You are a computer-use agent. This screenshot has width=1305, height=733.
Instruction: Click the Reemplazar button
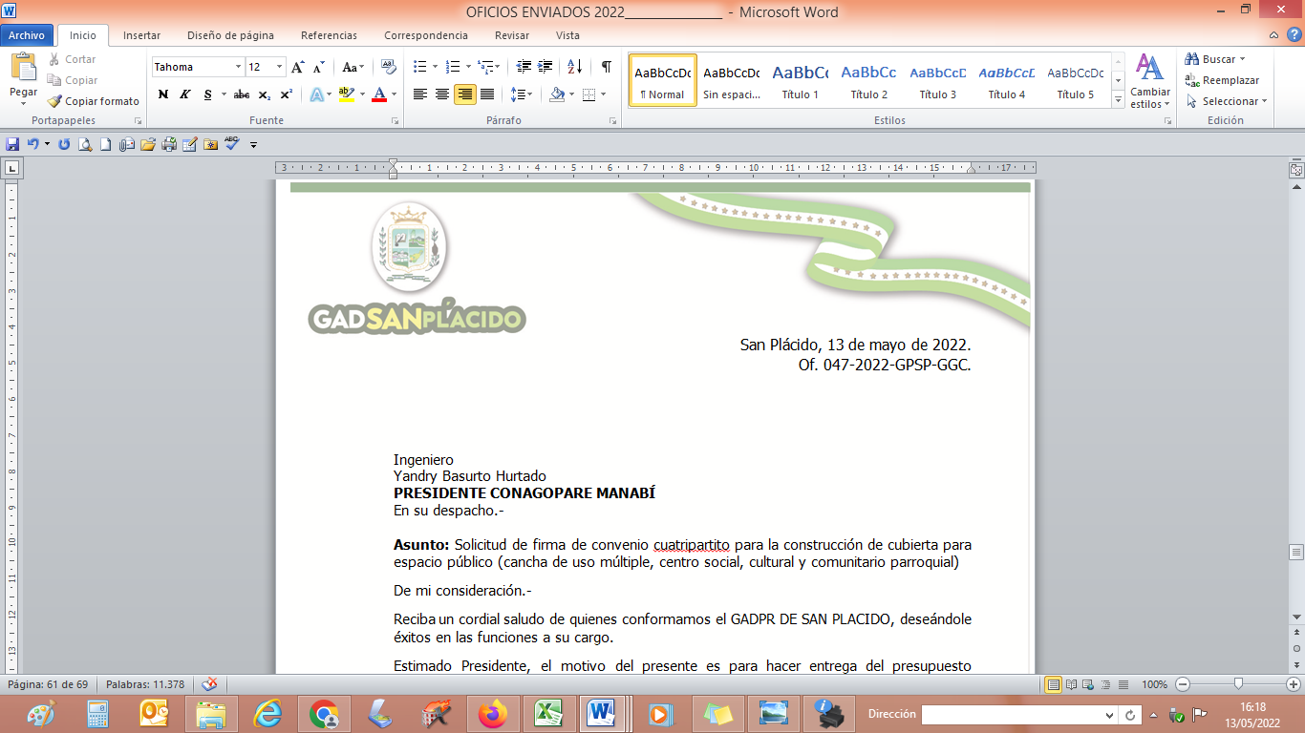(x=1223, y=80)
